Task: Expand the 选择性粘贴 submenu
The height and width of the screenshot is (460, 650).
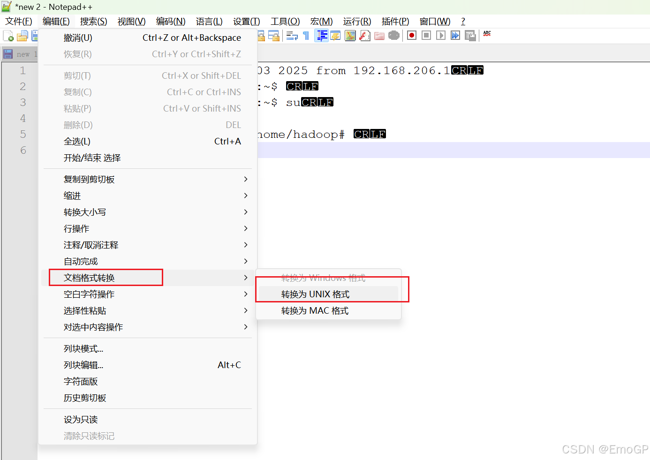Action: pos(148,311)
